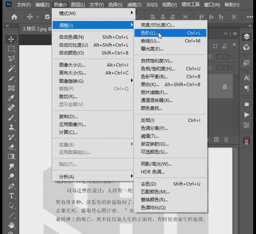Image resolution: width=256 pixels, height=234 pixels.
Task: Collapse the right panels double-arrow
Action: pyautogui.click(x=250, y=25)
